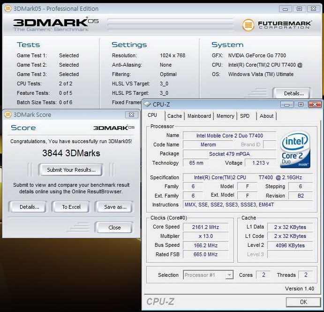Minimize the 3DMark05 main window
Image resolution: width=324 pixels, height=312 pixels.
coord(286,9)
